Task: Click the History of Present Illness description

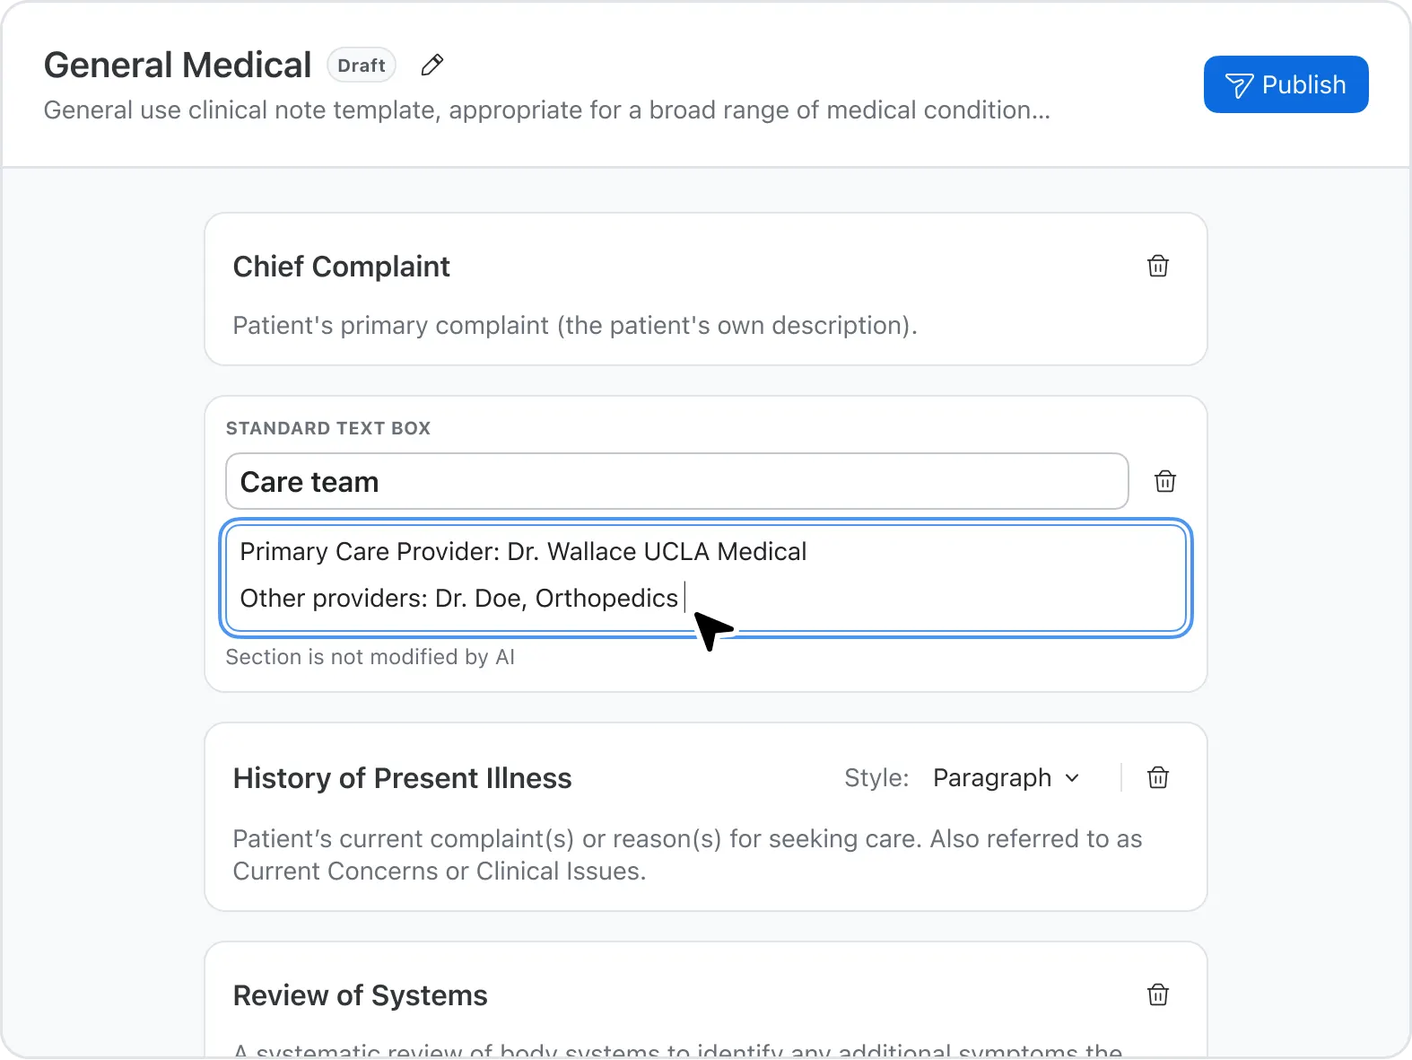Action: point(686,854)
